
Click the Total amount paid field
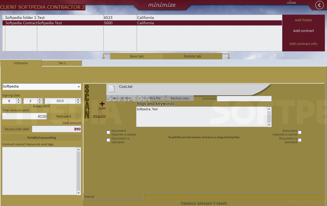[x=24, y=116]
